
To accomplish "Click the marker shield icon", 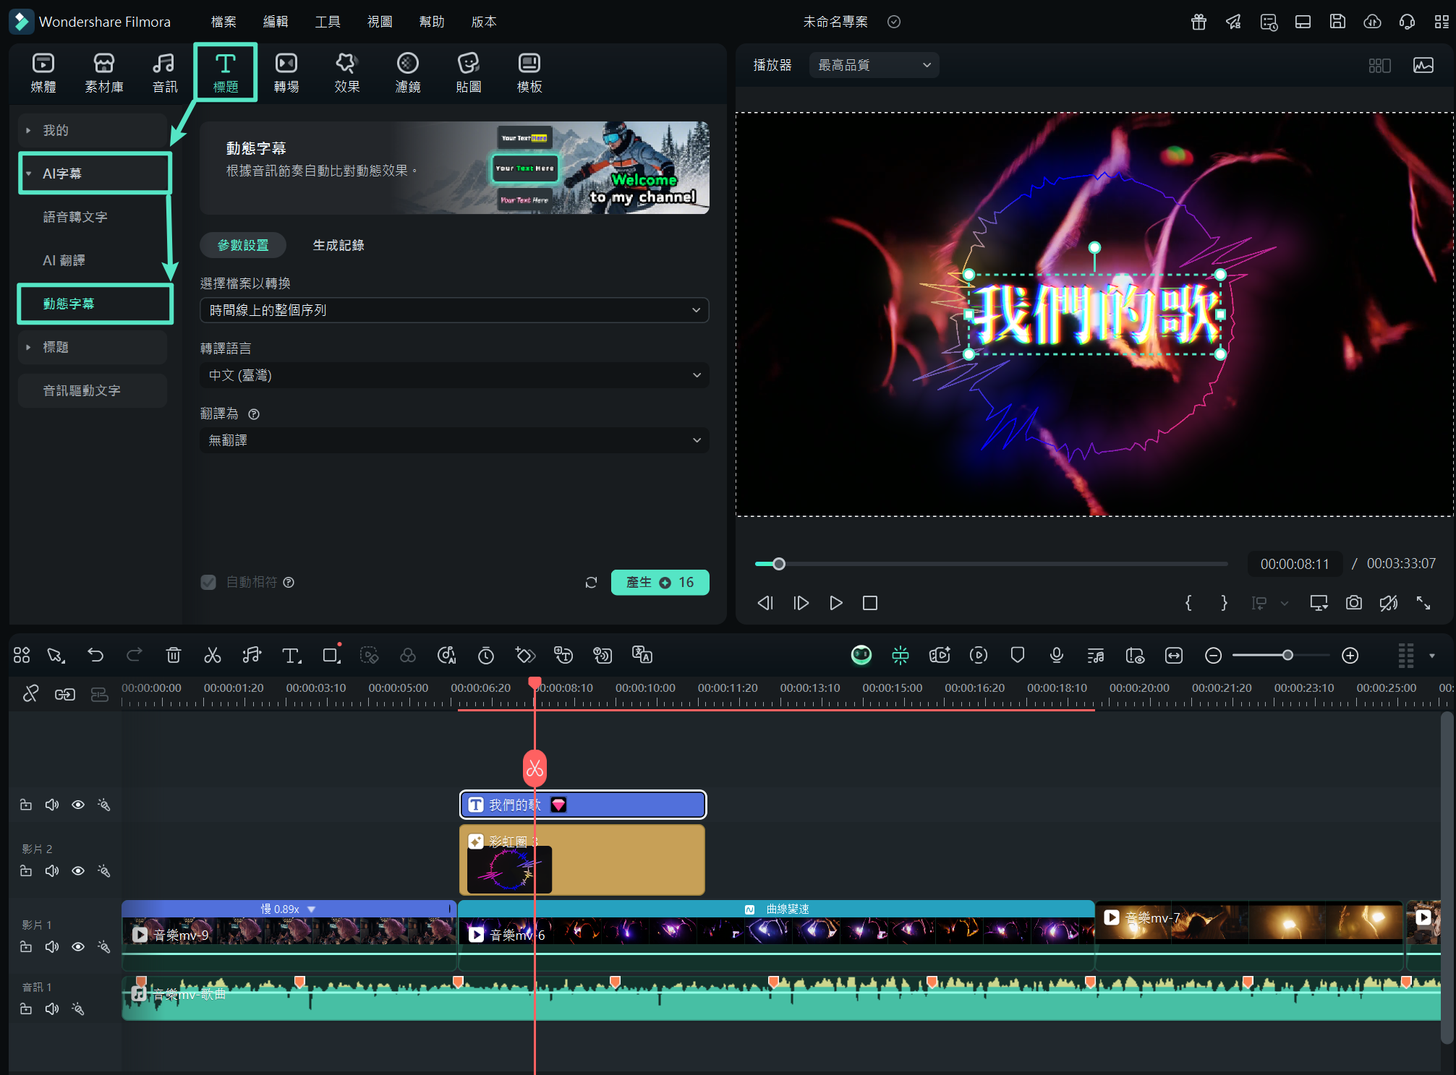I will pyautogui.click(x=1018, y=655).
